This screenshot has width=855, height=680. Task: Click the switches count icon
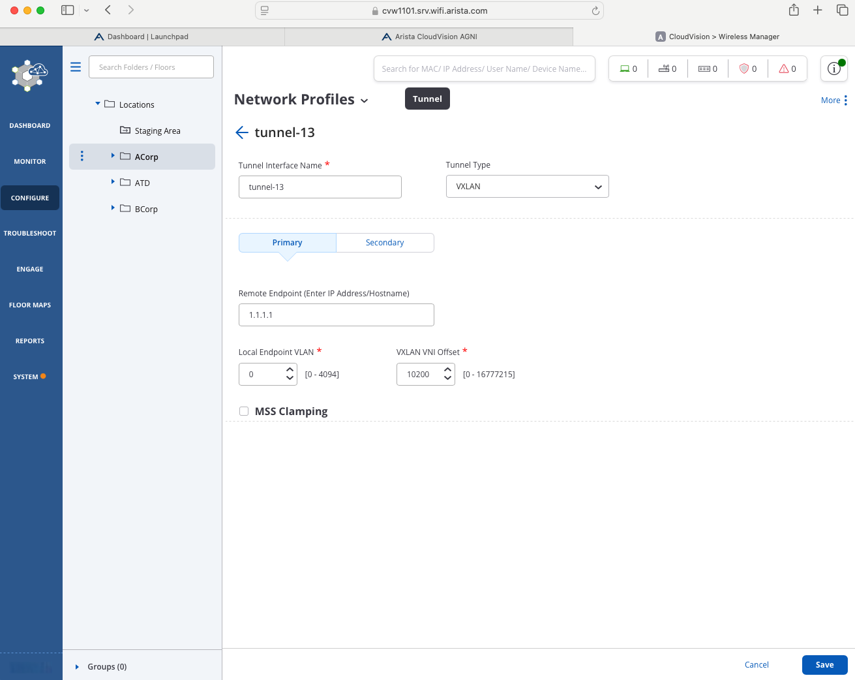[704, 69]
